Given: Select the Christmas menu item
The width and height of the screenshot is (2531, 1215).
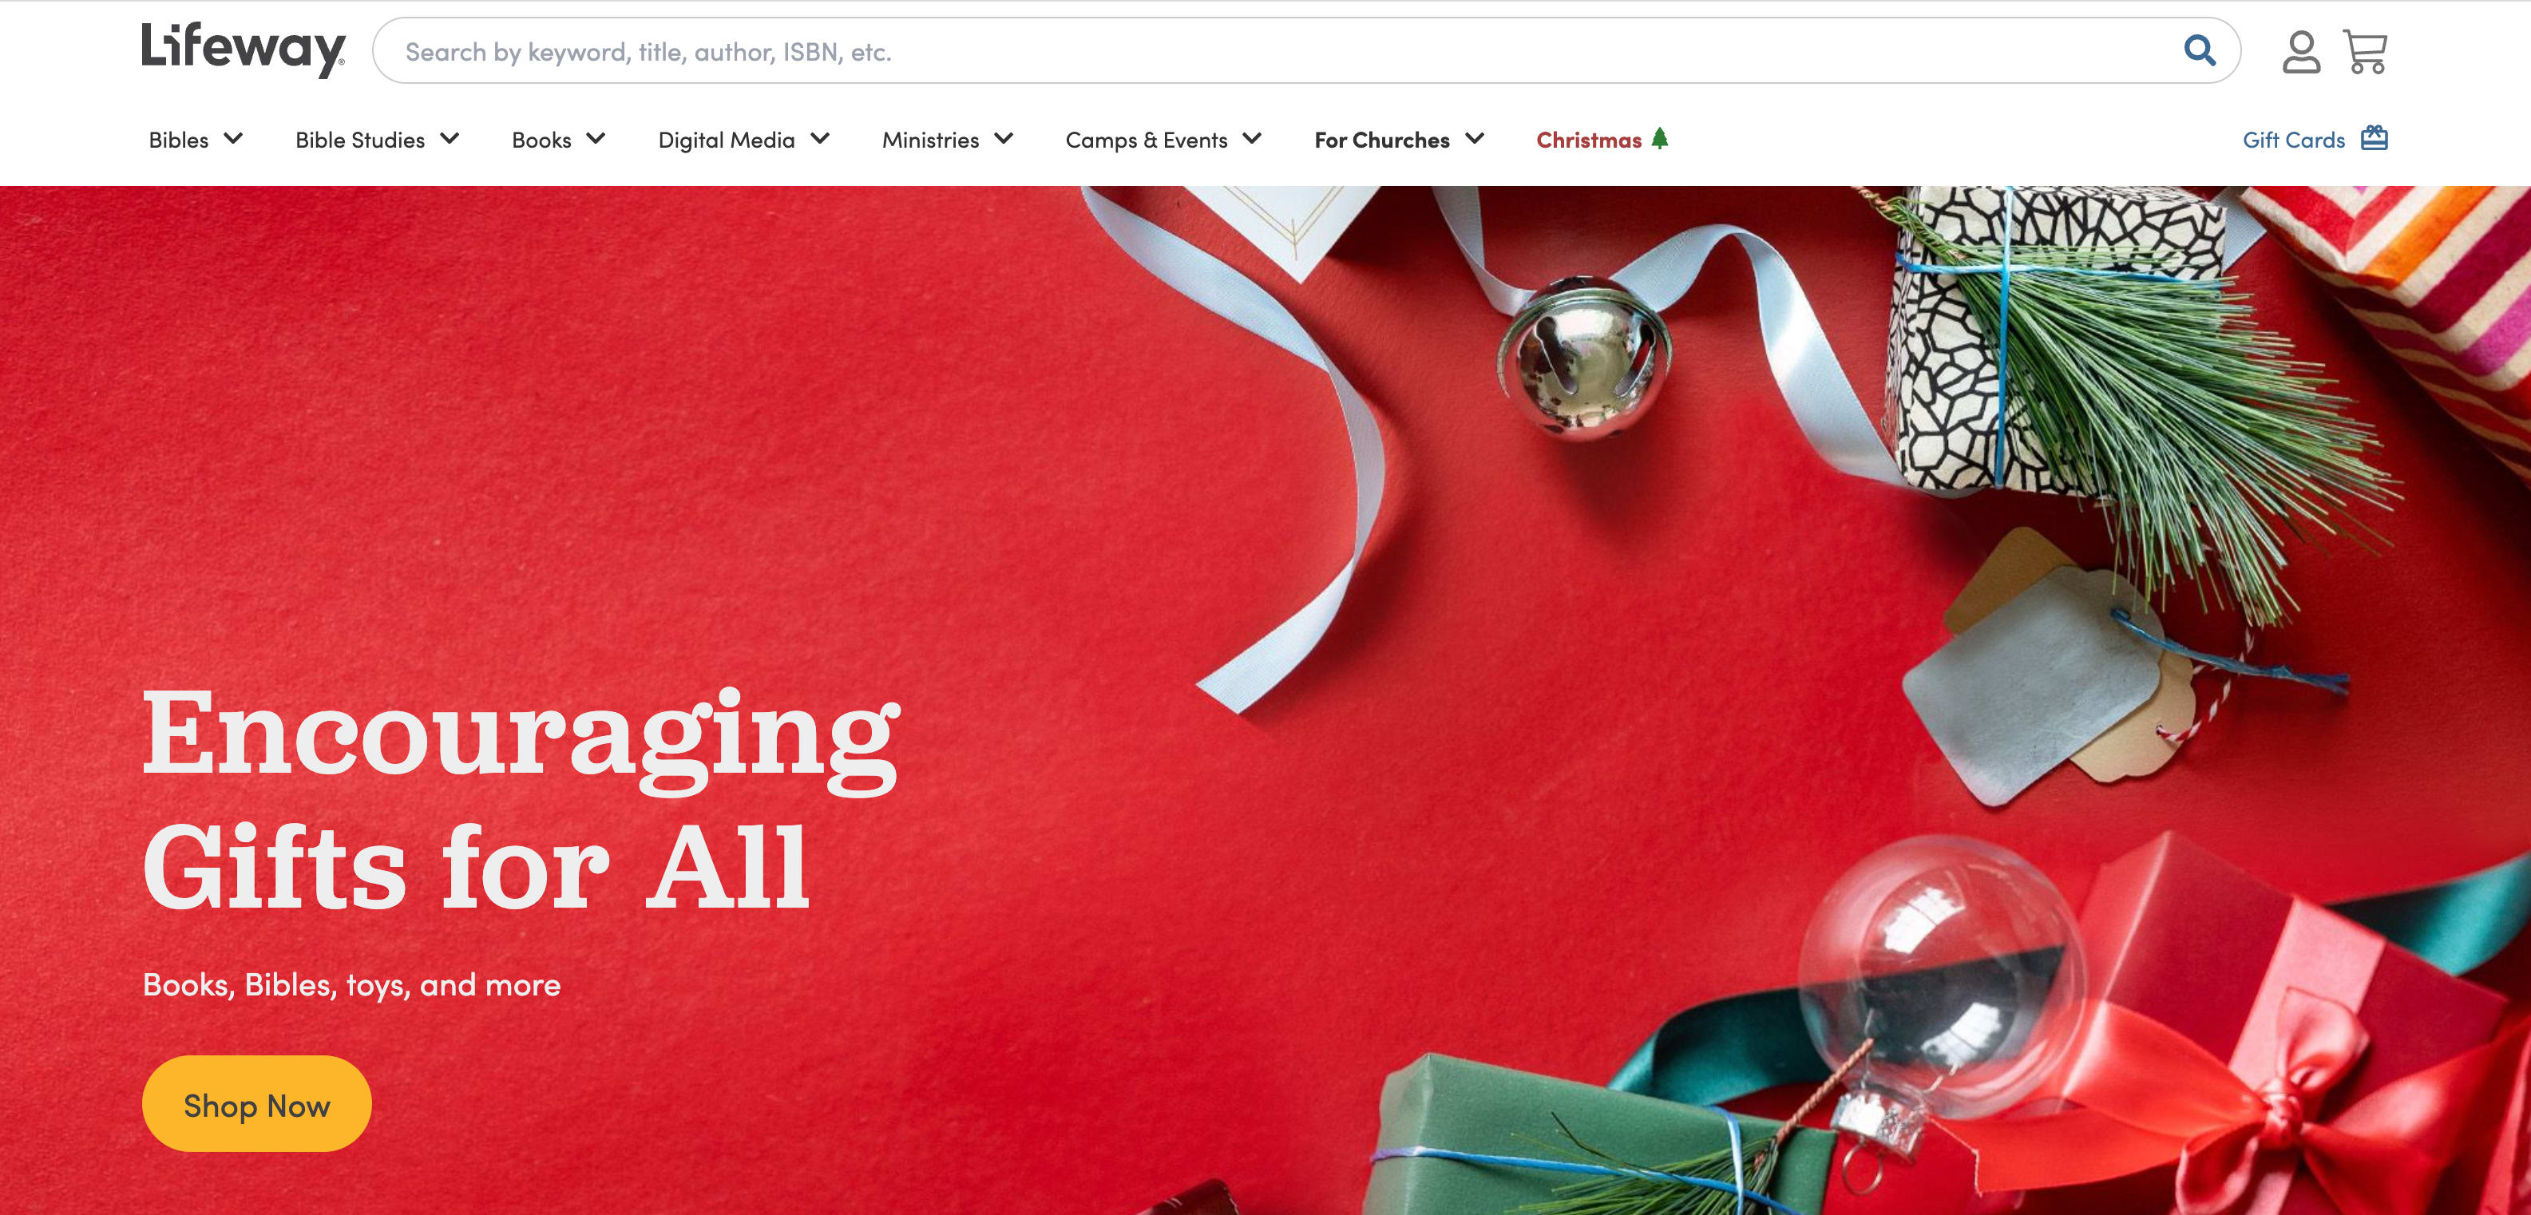Looking at the screenshot, I should [x=1589, y=140].
